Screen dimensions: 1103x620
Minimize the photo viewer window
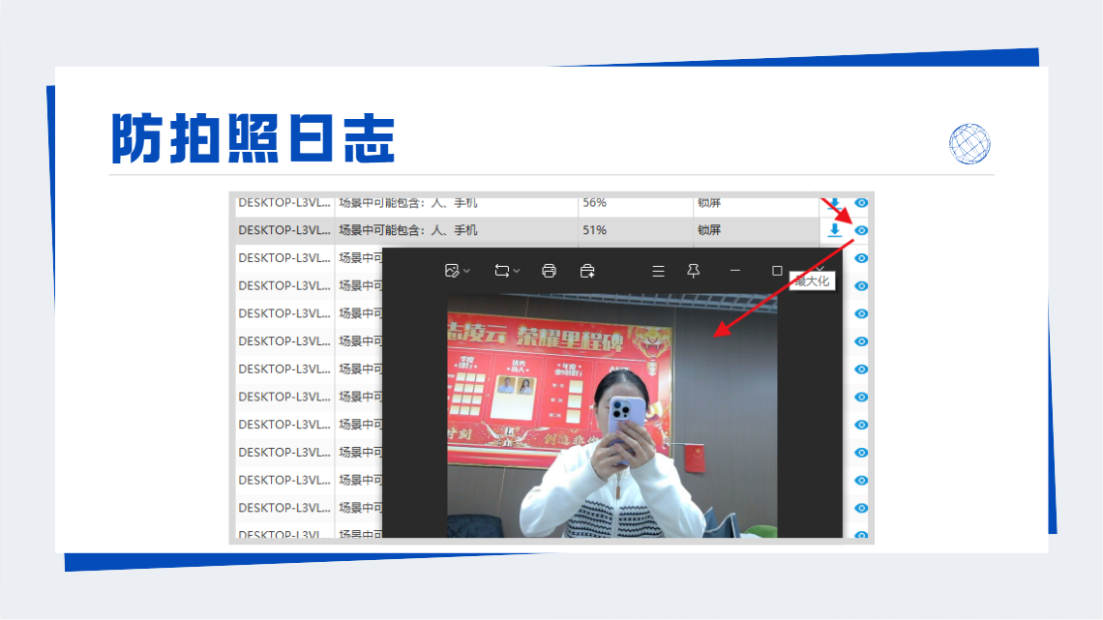[x=735, y=271]
